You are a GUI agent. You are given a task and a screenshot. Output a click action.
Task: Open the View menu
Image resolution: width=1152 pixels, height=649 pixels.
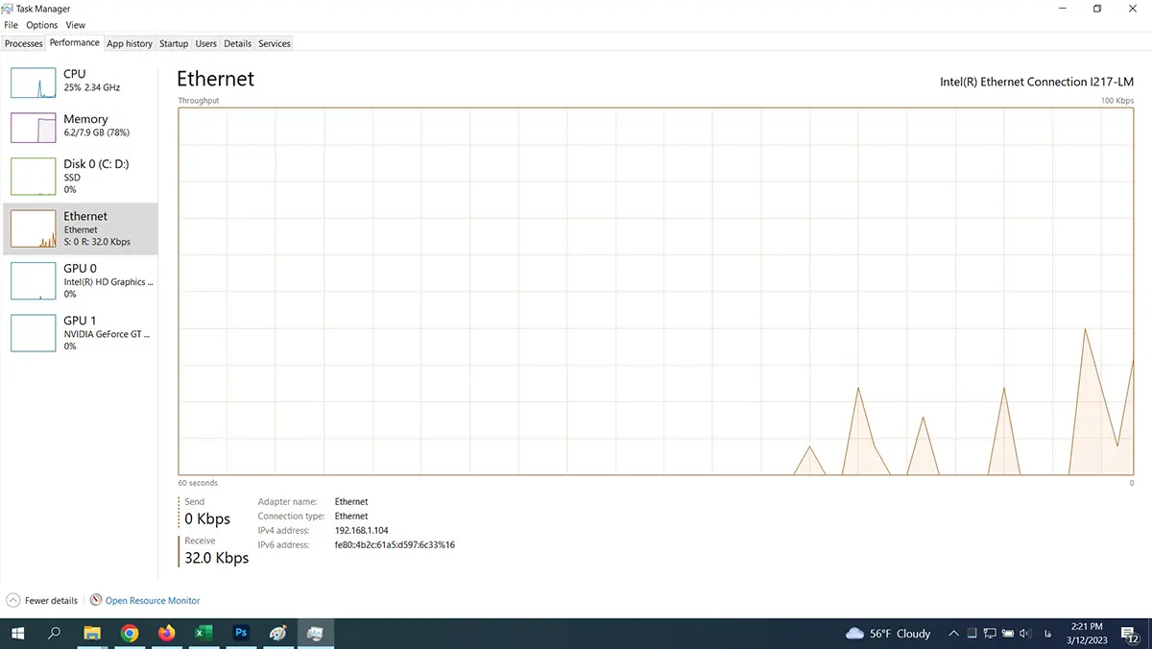pyautogui.click(x=75, y=25)
